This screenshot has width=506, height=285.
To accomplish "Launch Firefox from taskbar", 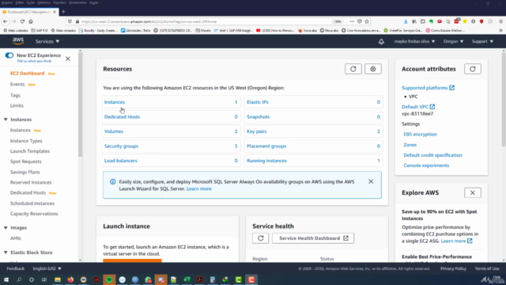I will tap(70, 279).
